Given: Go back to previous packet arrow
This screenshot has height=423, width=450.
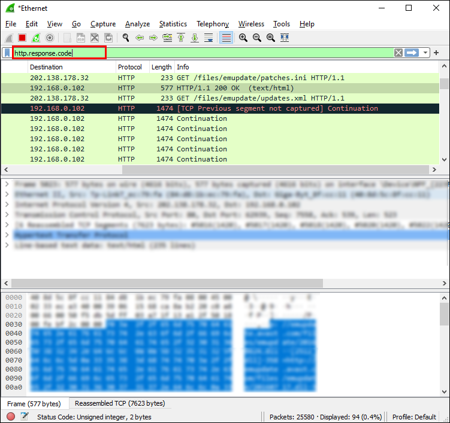Looking at the screenshot, I should pyautogui.click(x=140, y=38).
